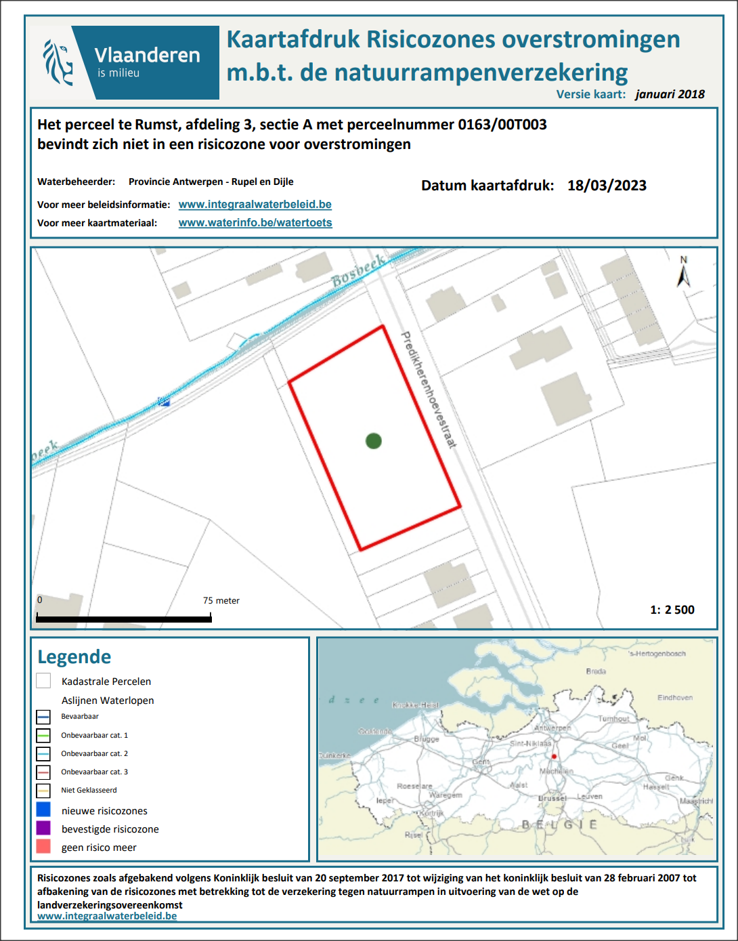The image size is (738, 941).
Task: Click the Onbevaarbaar cat. 1 legend symbol
Action: pos(43,735)
